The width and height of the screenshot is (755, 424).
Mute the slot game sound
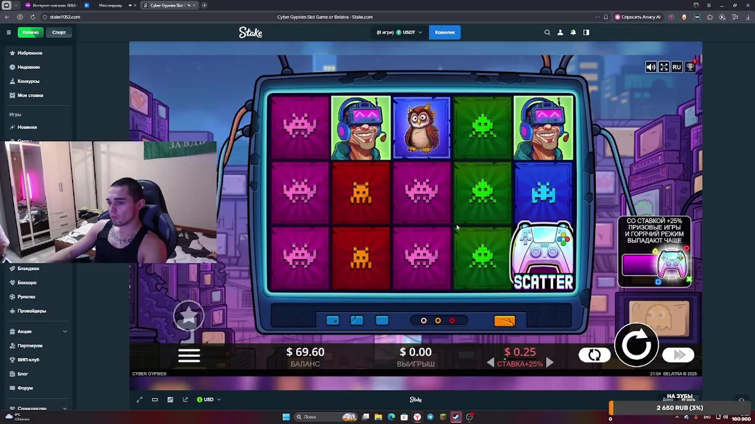[x=651, y=67]
